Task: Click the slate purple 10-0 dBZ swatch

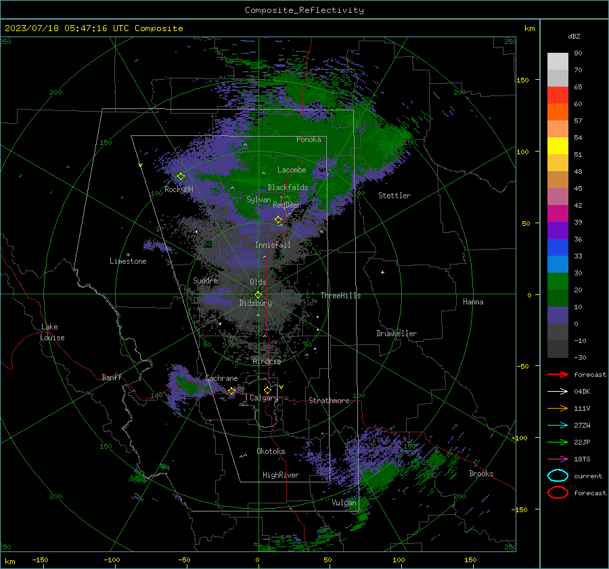Action: pos(558,315)
